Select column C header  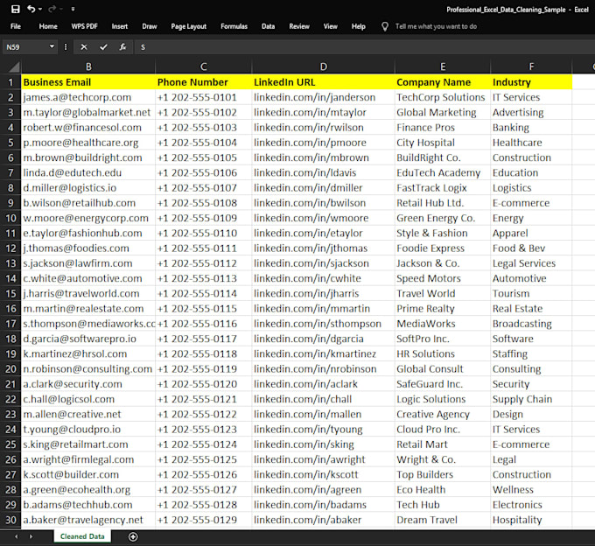(203, 66)
